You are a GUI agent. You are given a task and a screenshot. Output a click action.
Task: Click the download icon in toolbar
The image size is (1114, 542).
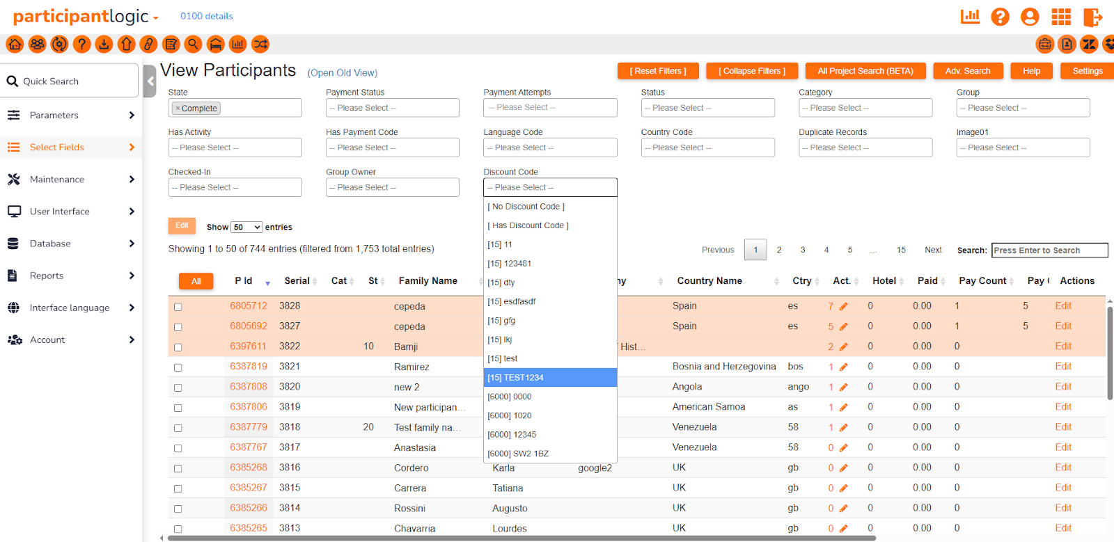point(104,45)
